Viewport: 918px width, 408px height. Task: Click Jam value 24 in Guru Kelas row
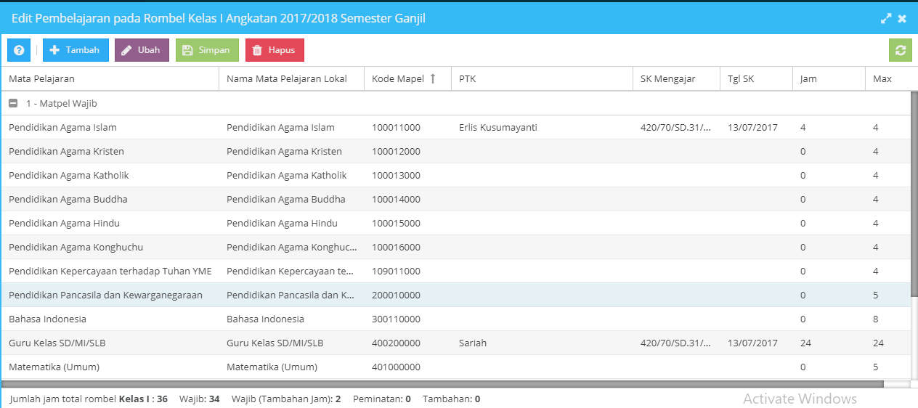[x=805, y=343]
